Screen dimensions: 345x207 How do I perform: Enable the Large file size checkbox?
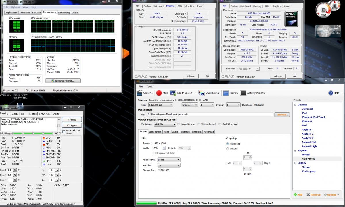179,124
